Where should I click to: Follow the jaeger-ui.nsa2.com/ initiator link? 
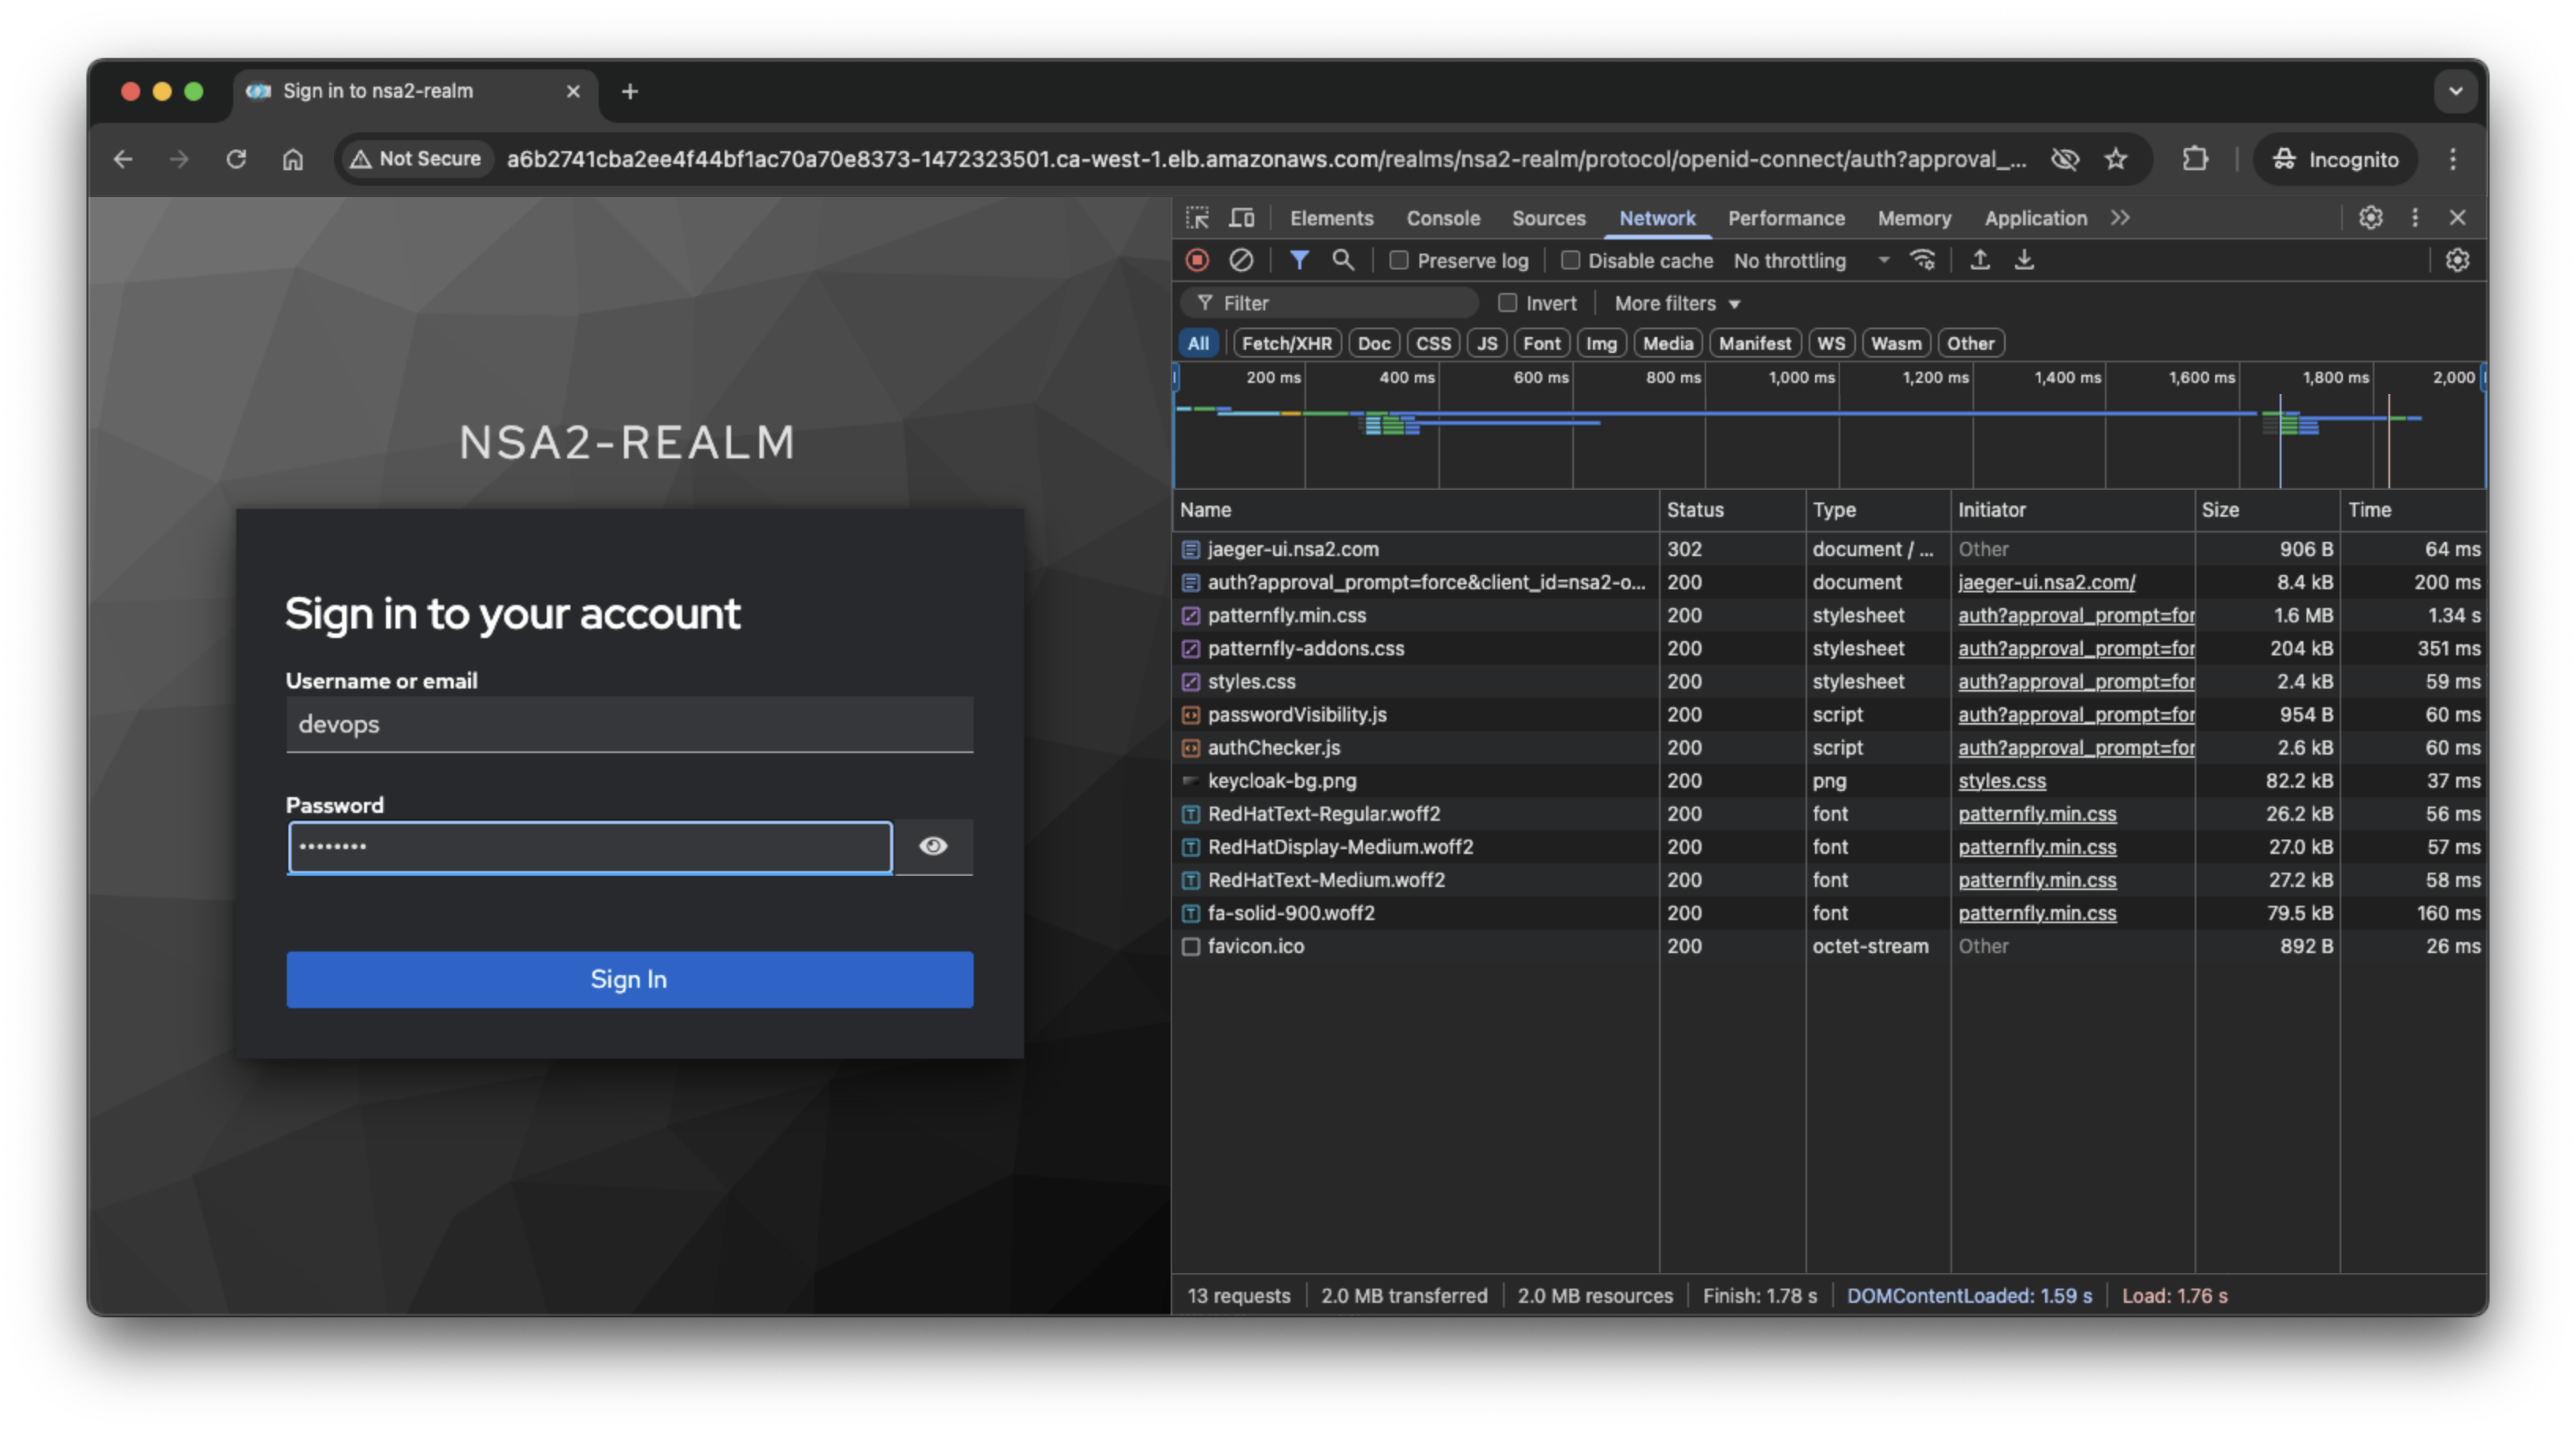tap(2046, 582)
